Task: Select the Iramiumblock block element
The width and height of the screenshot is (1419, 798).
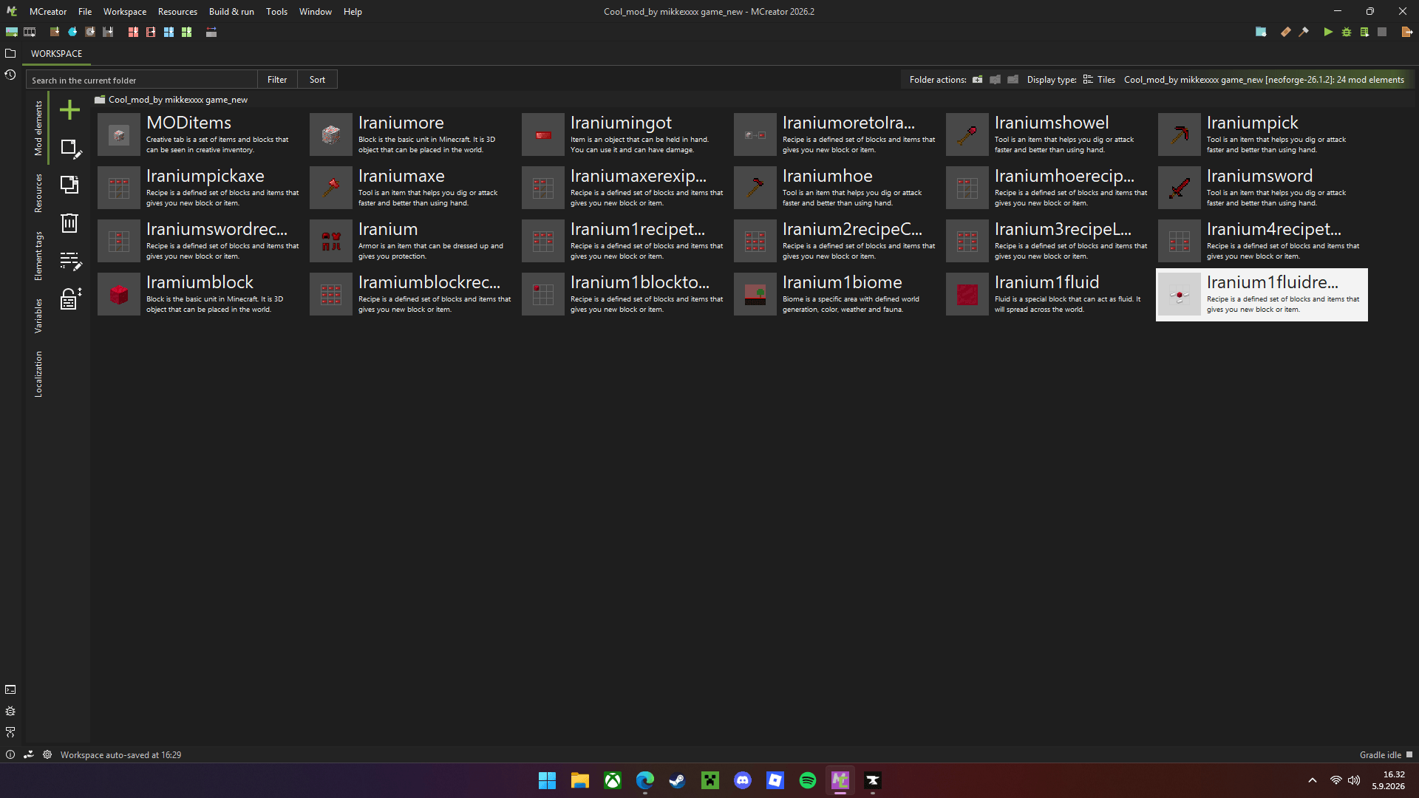Action: [201, 294]
